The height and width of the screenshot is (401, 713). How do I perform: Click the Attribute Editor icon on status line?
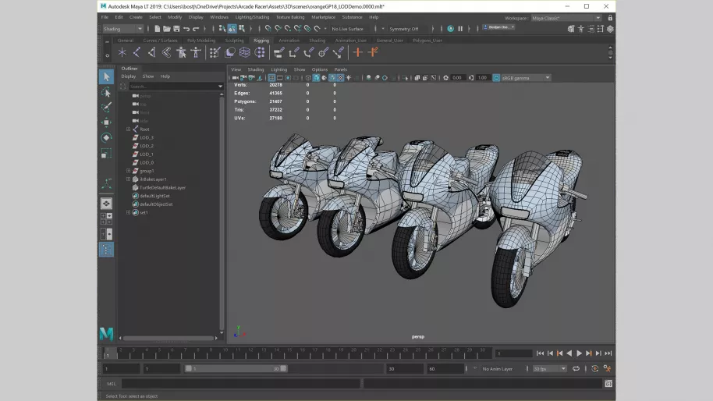pos(591,29)
